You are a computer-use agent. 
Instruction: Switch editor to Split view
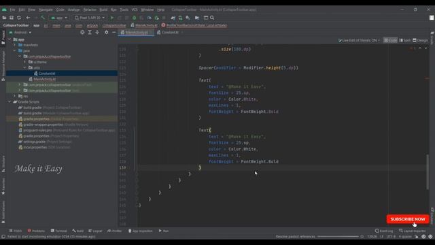click(x=405, y=40)
